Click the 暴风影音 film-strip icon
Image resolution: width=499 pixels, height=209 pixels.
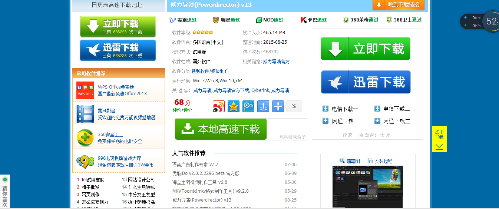85,114
